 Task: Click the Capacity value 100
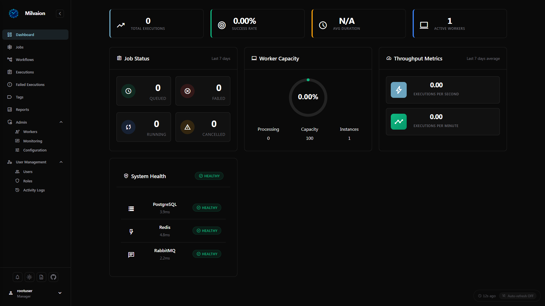click(x=310, y=138)
